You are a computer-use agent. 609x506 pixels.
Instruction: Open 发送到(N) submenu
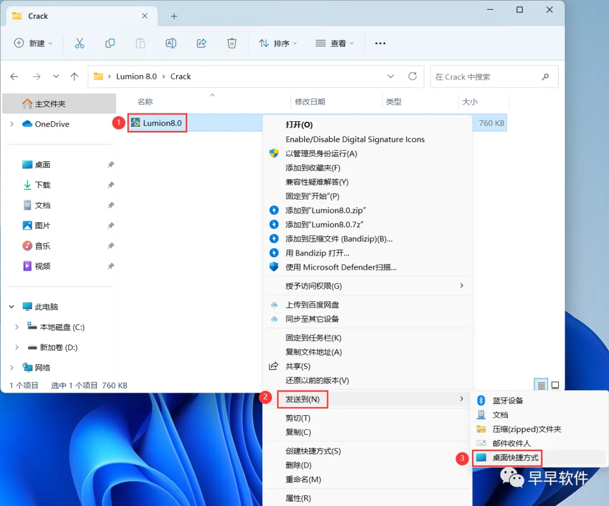[x=368, y=399]
